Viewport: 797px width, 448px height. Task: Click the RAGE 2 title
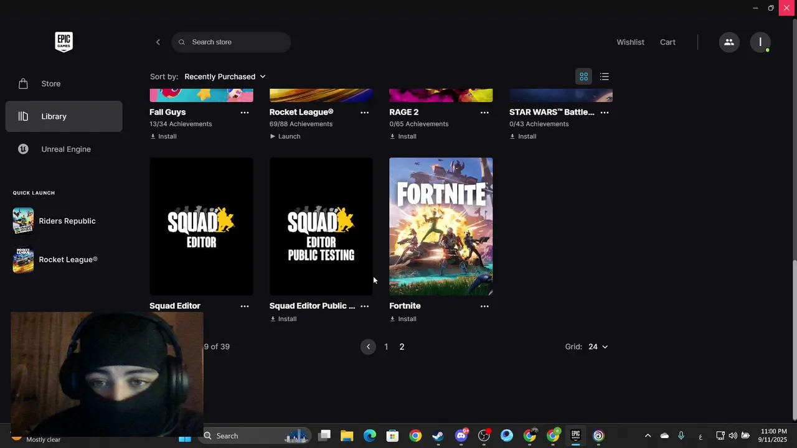point(404,112)
